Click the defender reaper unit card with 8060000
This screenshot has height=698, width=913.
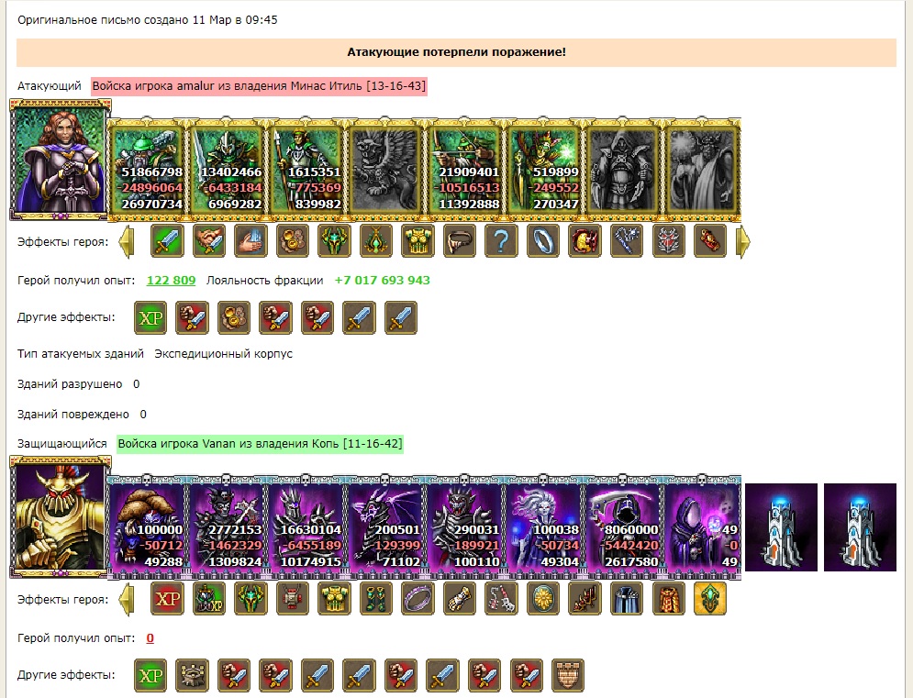(x=623, y=526)
